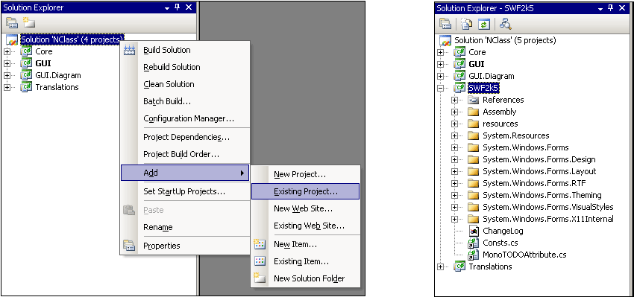Choose Existing Project from Add submenu

point(305,191)
